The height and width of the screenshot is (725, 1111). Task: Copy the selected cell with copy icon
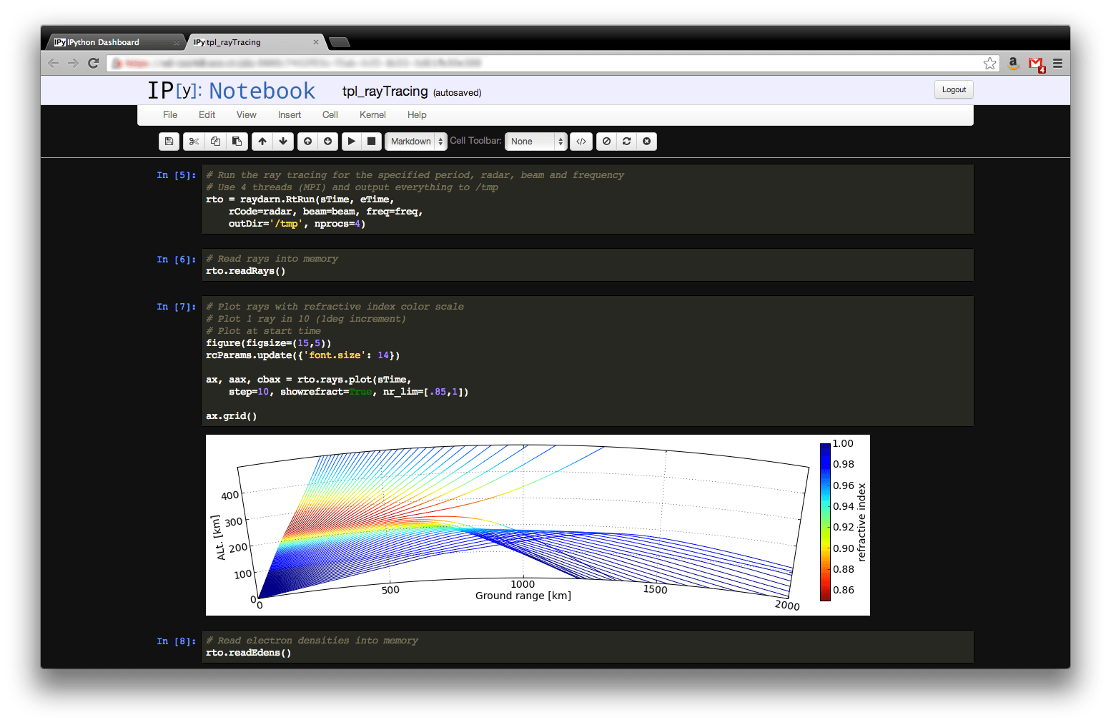[x=215, y=141]
